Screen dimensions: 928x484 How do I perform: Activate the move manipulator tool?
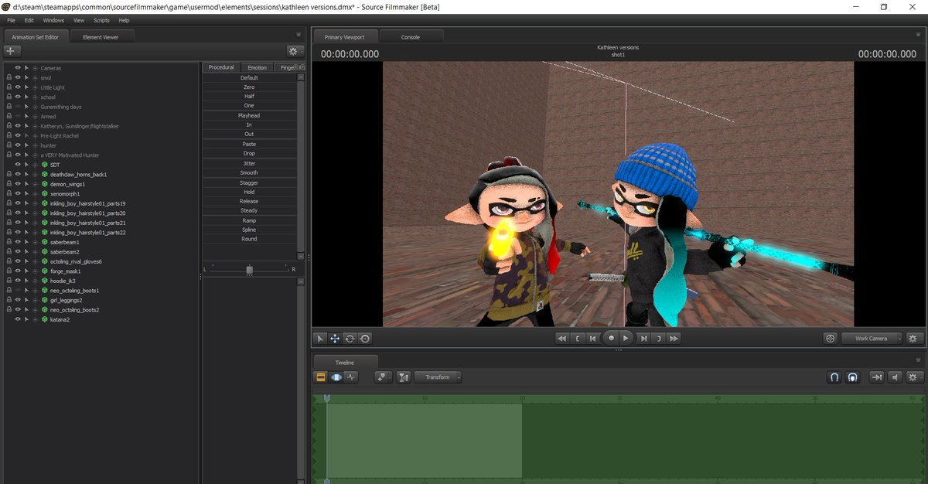click(x=335, y=338)
